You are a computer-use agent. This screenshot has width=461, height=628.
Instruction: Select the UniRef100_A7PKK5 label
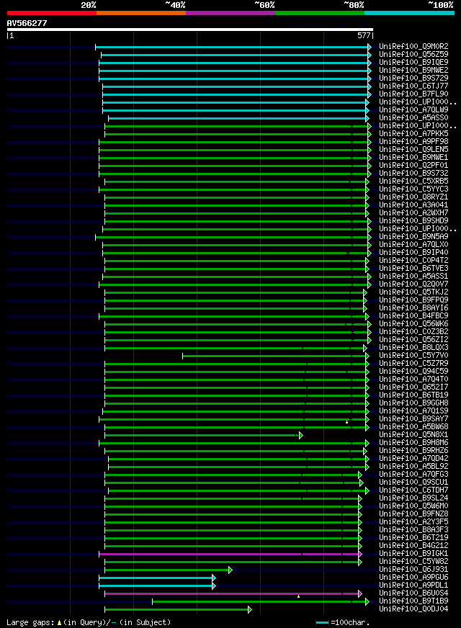pyautogui.click(x=413, y=134)
